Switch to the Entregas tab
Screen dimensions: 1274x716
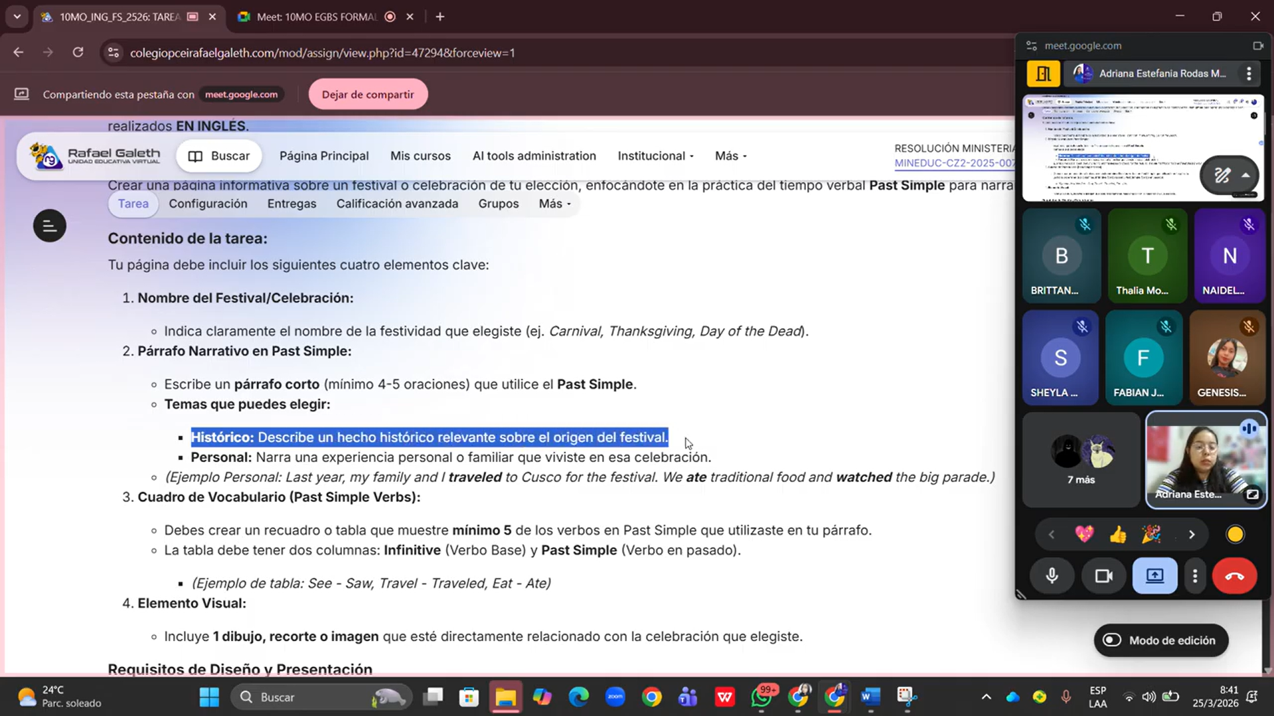[x=291, y=204]
